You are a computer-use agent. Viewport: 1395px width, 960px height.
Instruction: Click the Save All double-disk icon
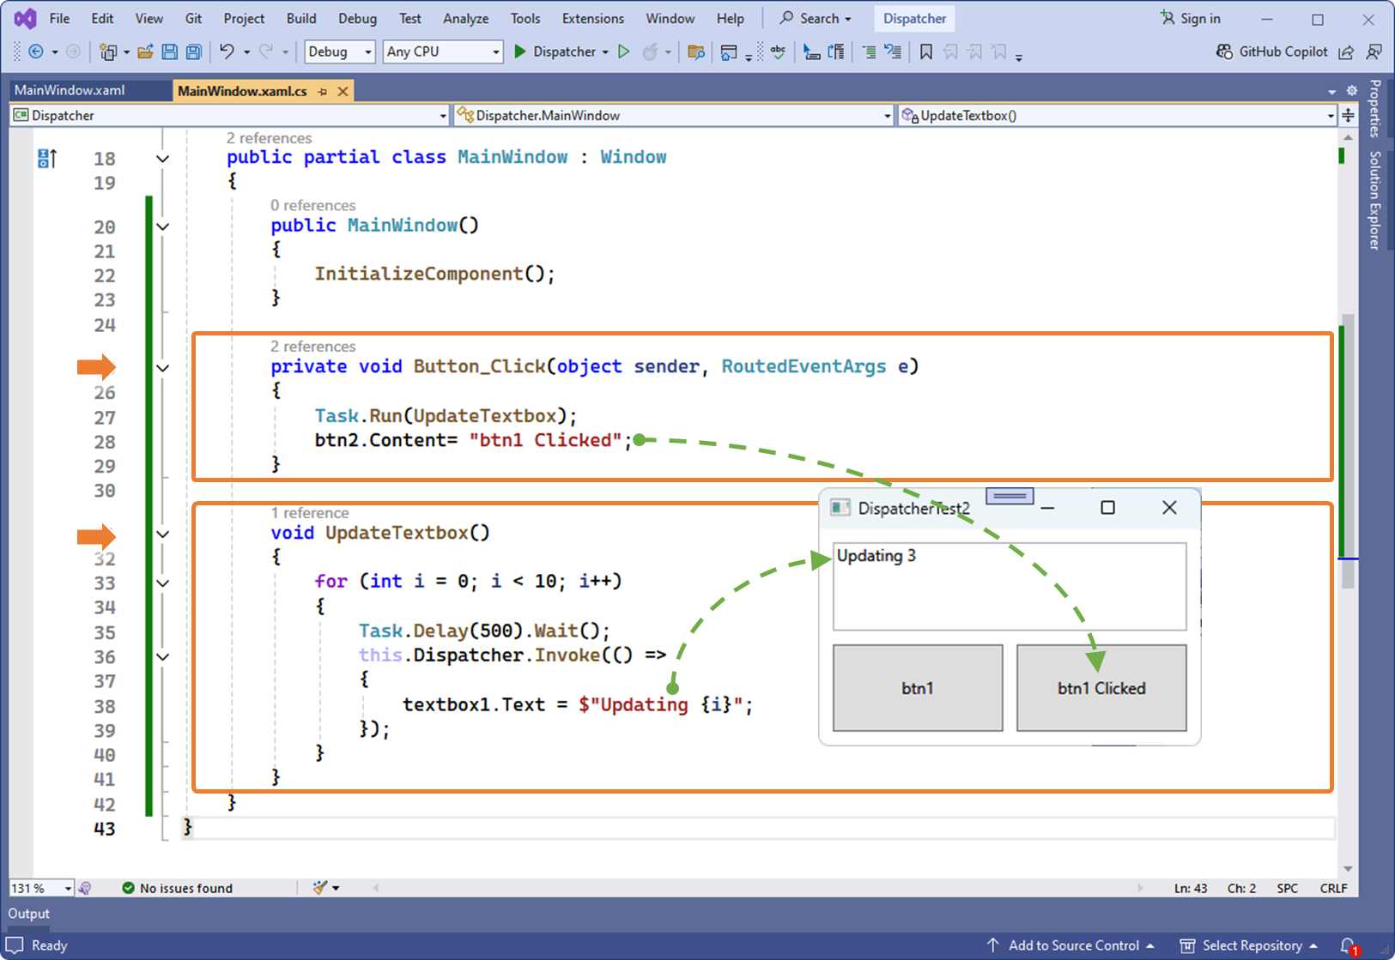coord(194,51)
